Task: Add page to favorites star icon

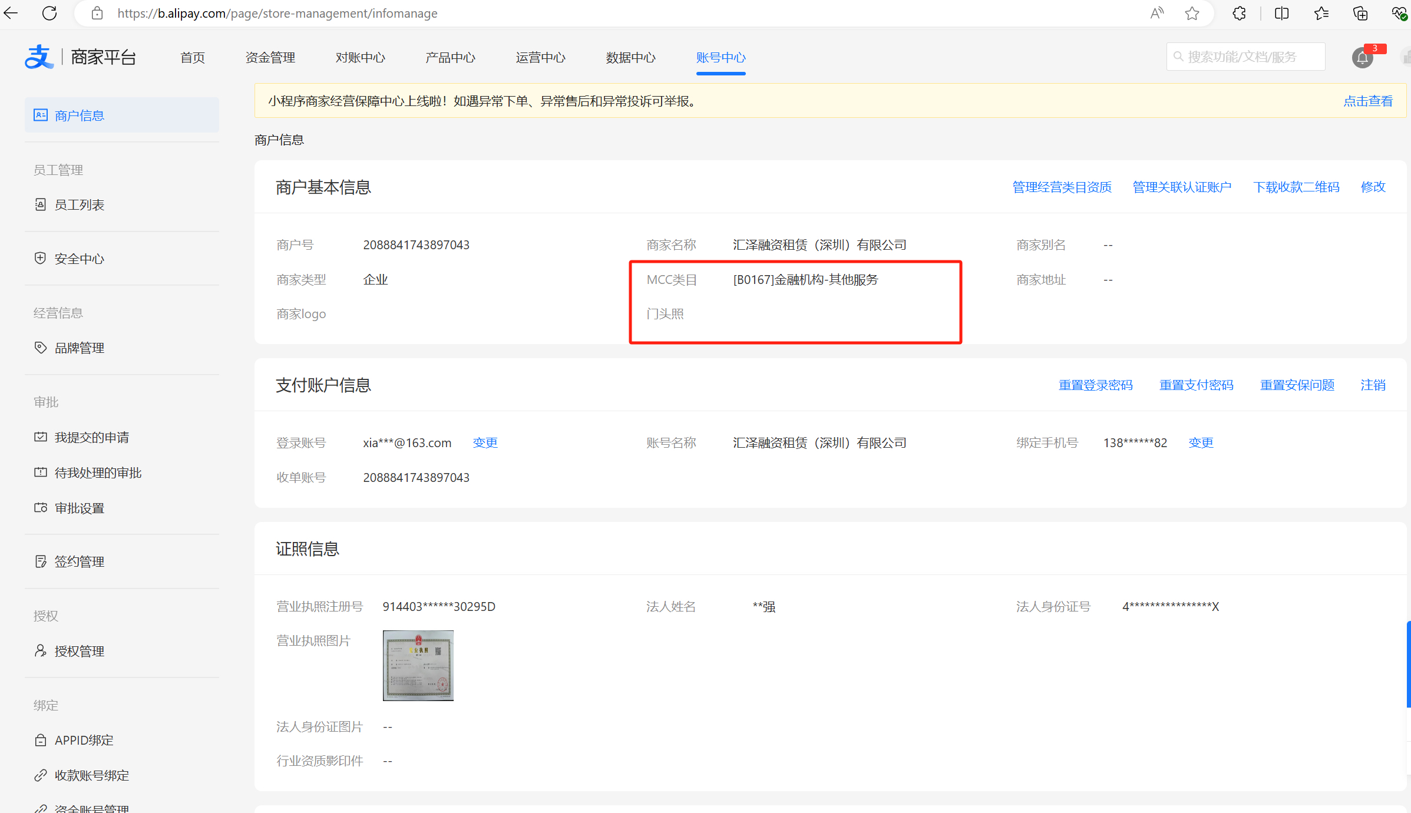Action: (1192, 13)
